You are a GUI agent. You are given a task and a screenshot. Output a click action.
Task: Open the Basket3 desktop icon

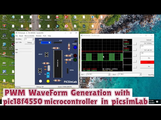(x=4, y=64)
